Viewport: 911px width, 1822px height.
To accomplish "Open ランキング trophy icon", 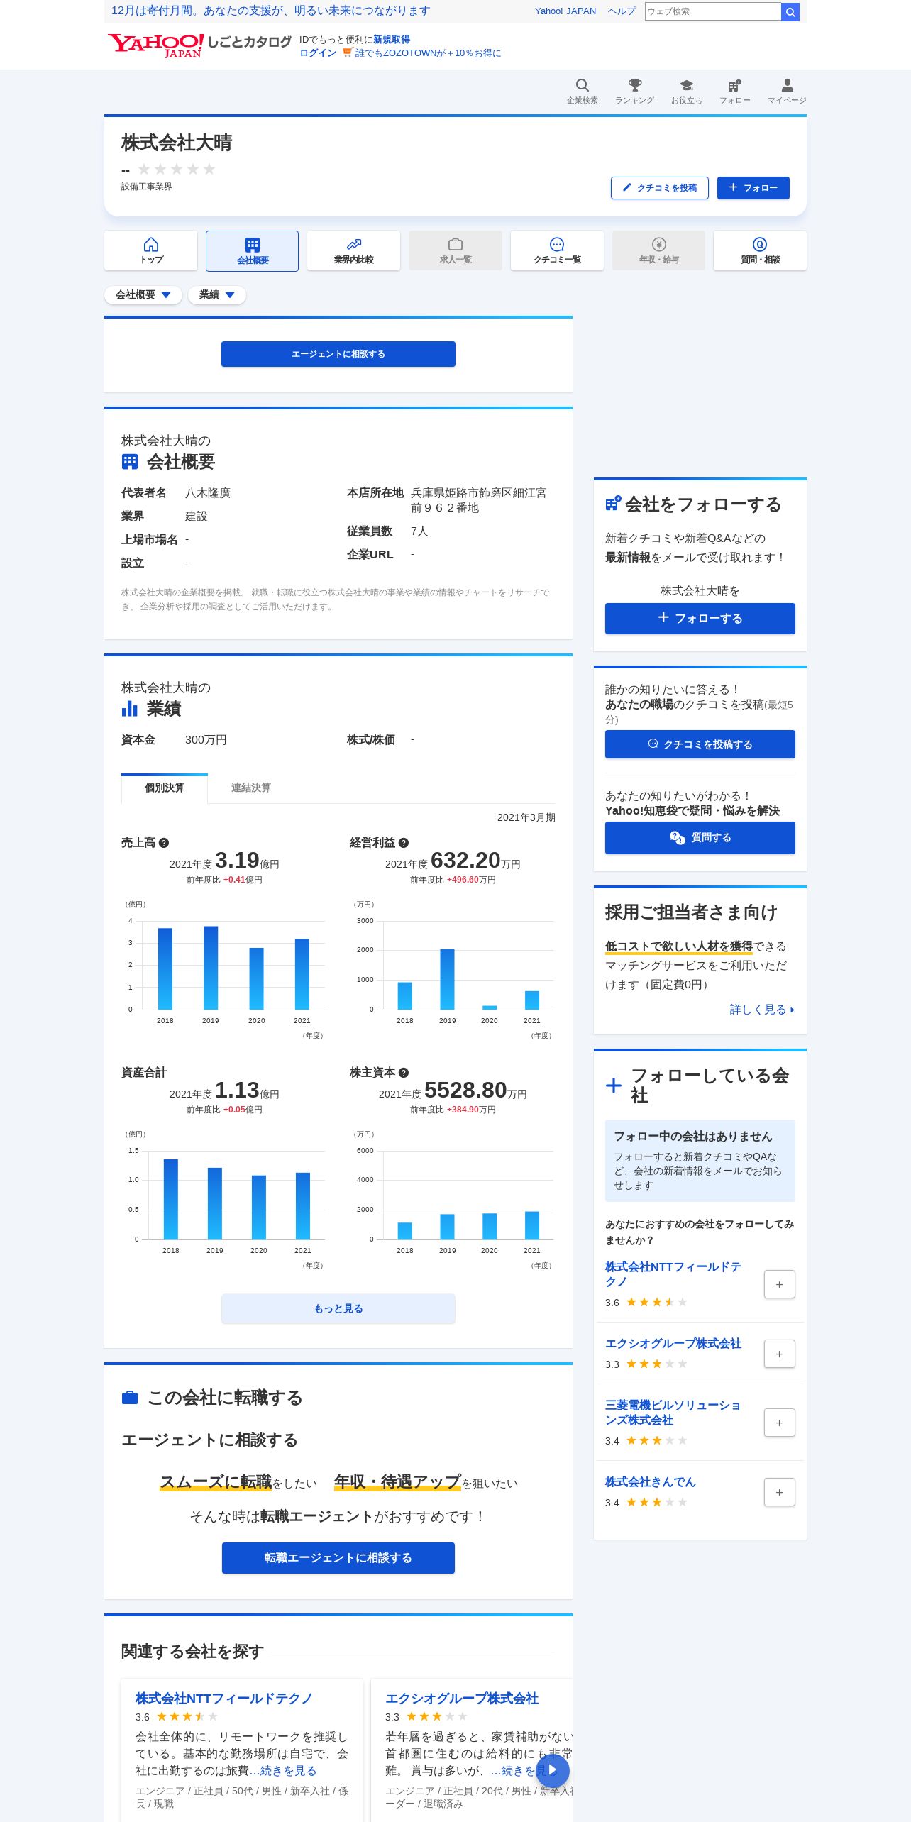I will click(634, 91).
